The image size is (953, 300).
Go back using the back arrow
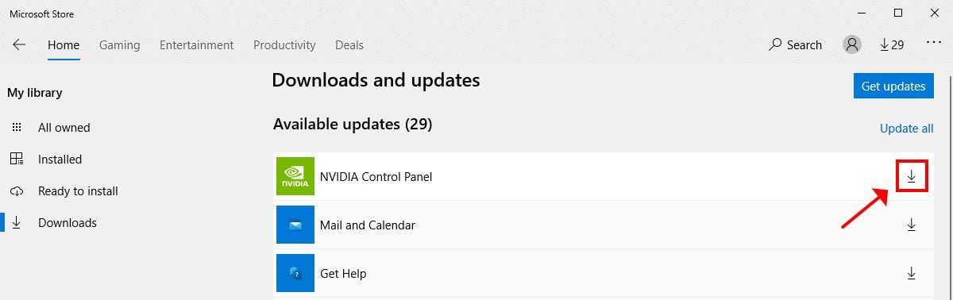[19, 45]
